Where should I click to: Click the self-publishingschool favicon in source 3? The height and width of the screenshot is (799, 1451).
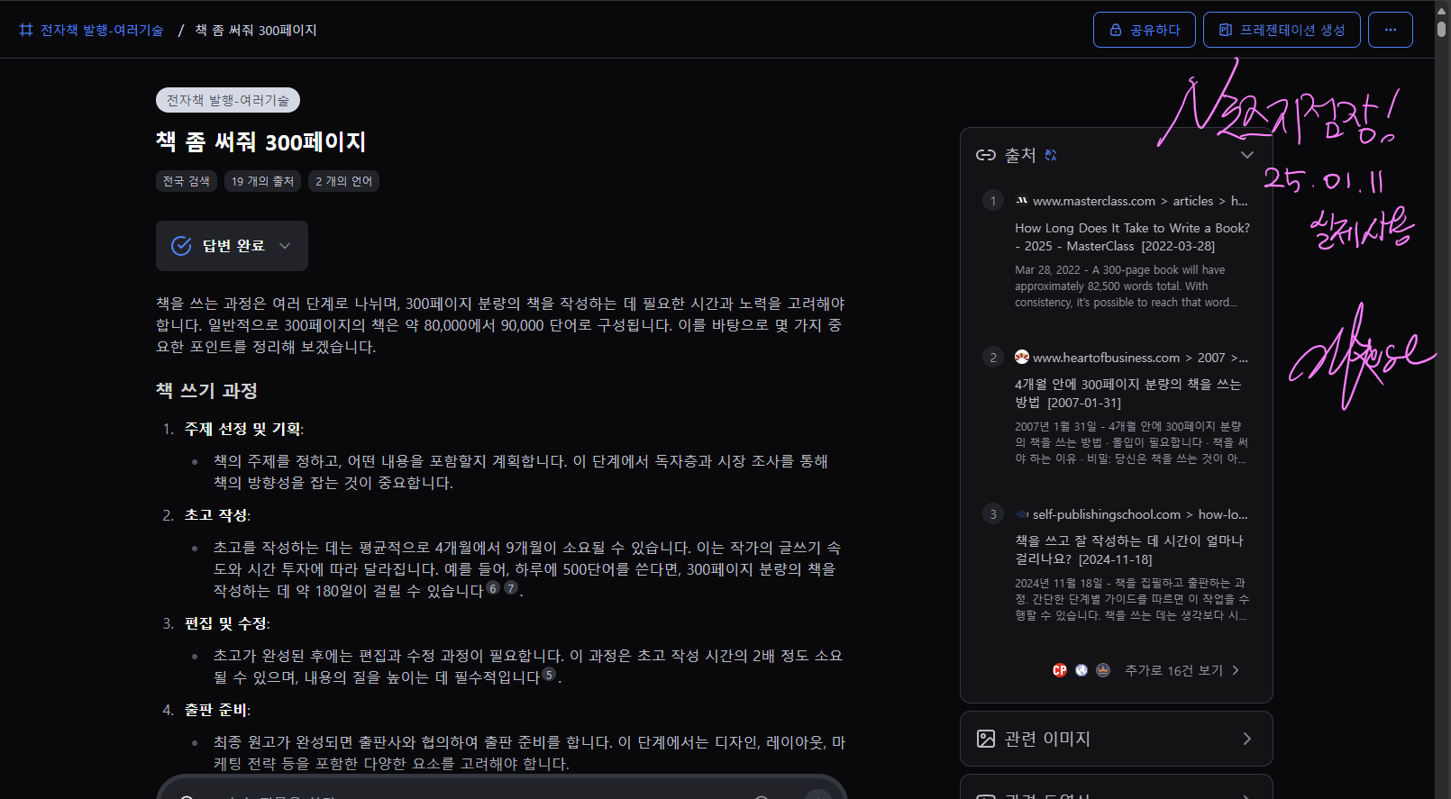1022,514
